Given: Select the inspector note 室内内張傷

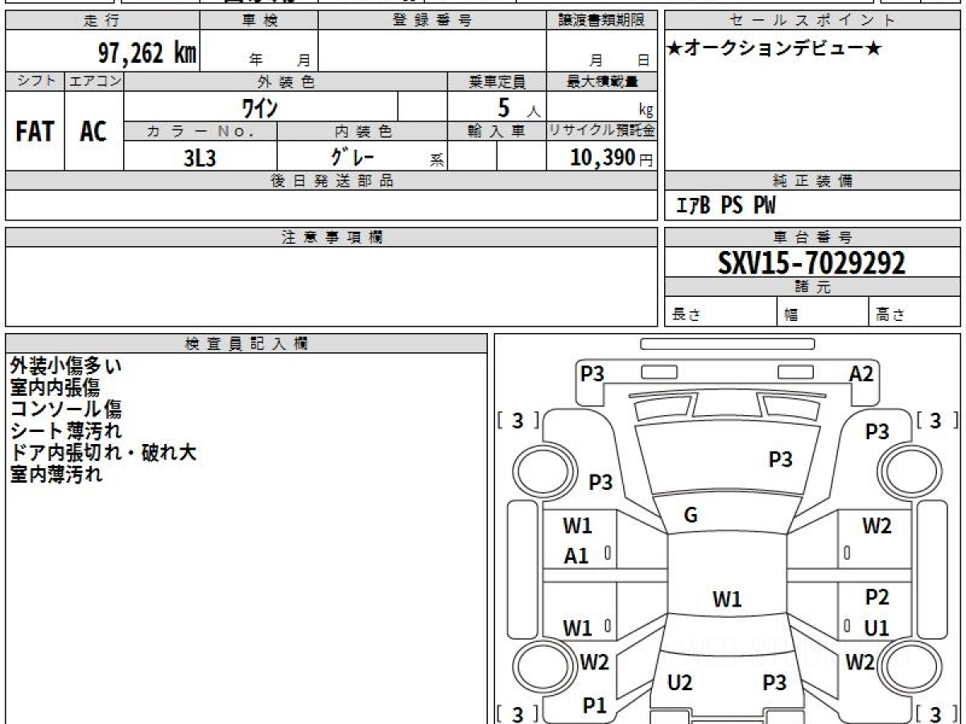Looking at the screenshot, I should pos(55,388).
